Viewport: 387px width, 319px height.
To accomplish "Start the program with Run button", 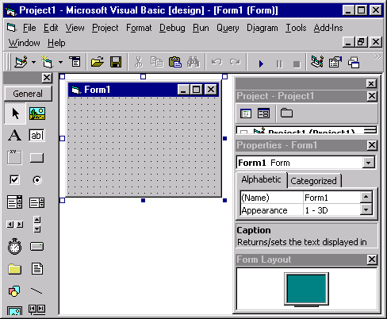I will coord(261,63).
